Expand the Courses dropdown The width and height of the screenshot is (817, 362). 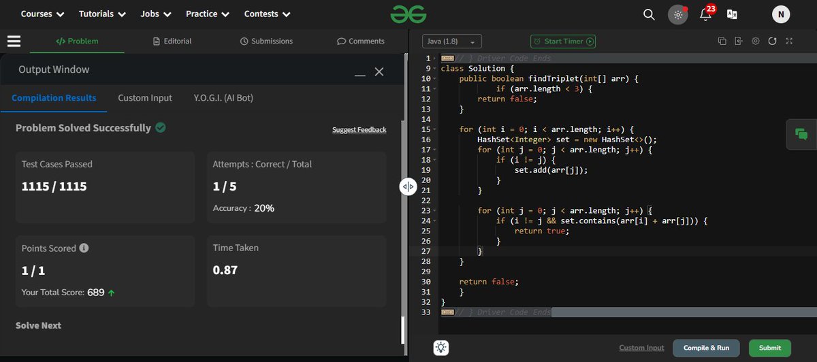coord(42,14)
